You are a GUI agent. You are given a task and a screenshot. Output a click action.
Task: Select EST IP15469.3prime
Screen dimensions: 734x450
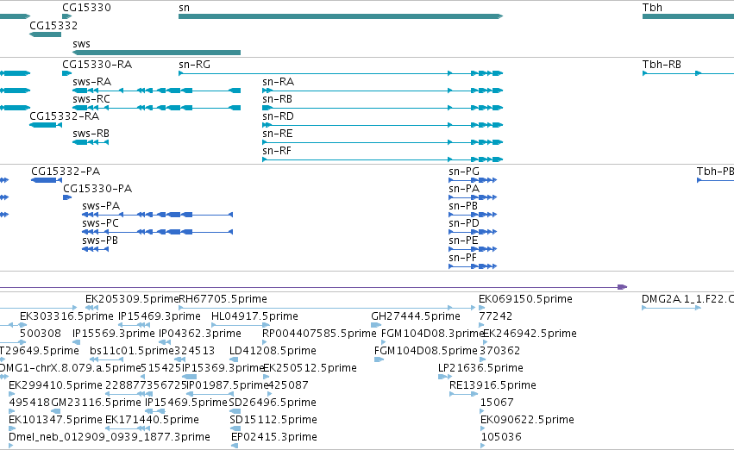(x=135, y=325)
